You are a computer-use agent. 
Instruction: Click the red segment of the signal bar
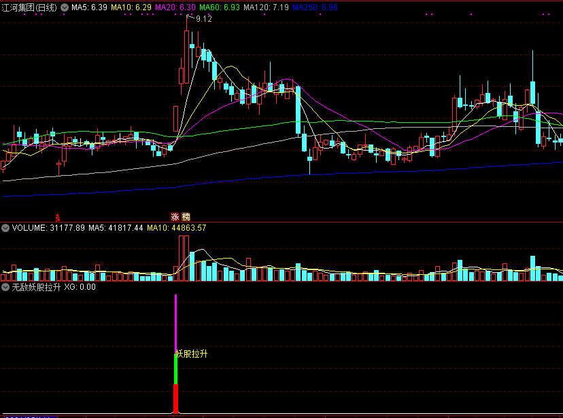176,398
